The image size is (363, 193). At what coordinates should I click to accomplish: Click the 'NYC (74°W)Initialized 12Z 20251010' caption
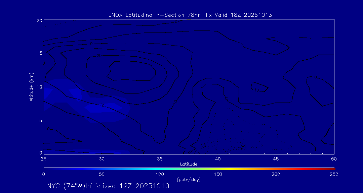pos(108,186)
